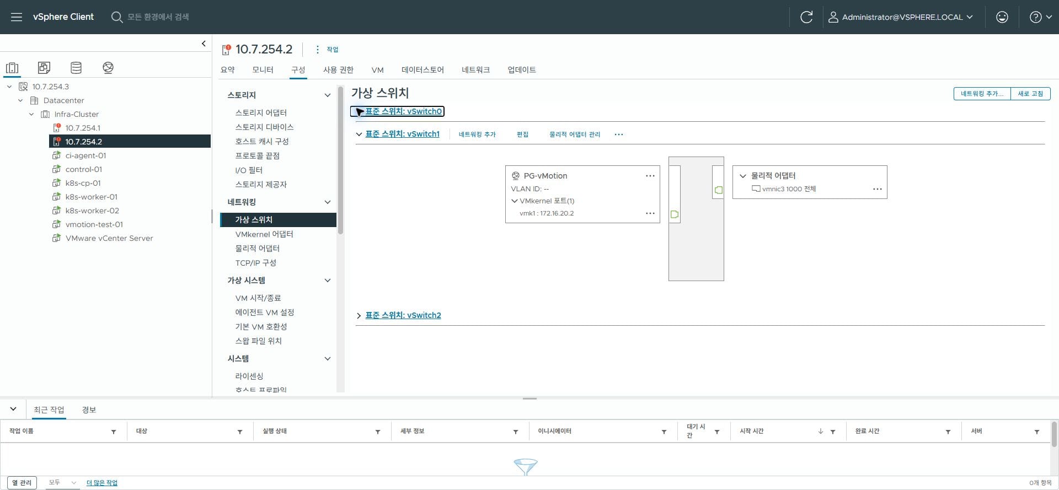This screenshot has width=1059, height=490.
Task: Click the refresh icon in top bar
Action: (806, 17)
